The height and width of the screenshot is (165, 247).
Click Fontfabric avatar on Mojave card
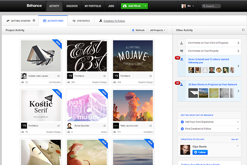pos(116,76)
